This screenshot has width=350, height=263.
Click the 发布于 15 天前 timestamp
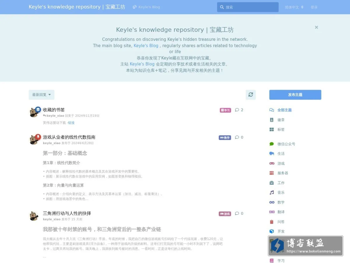(72, 219)
